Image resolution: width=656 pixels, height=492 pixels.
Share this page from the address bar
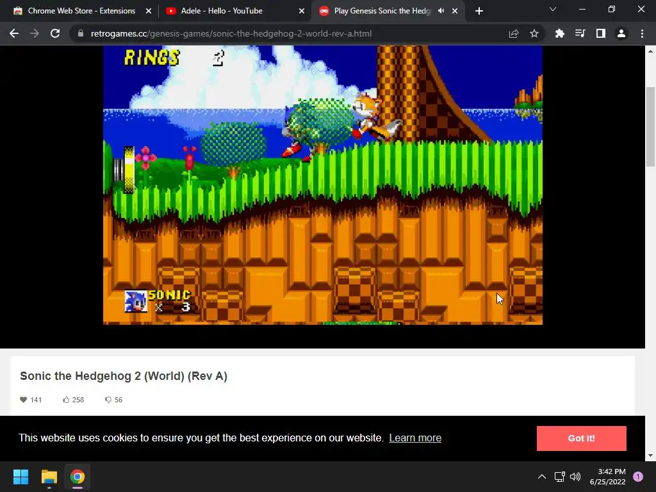(513, 33)
